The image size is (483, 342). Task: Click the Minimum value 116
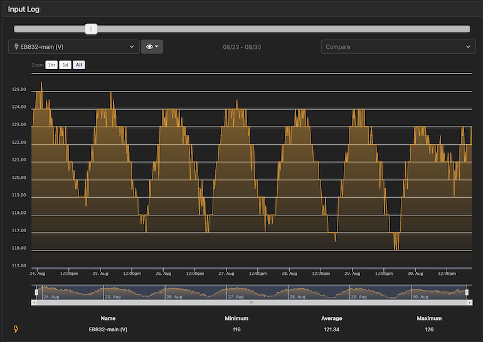coord(236,329)
